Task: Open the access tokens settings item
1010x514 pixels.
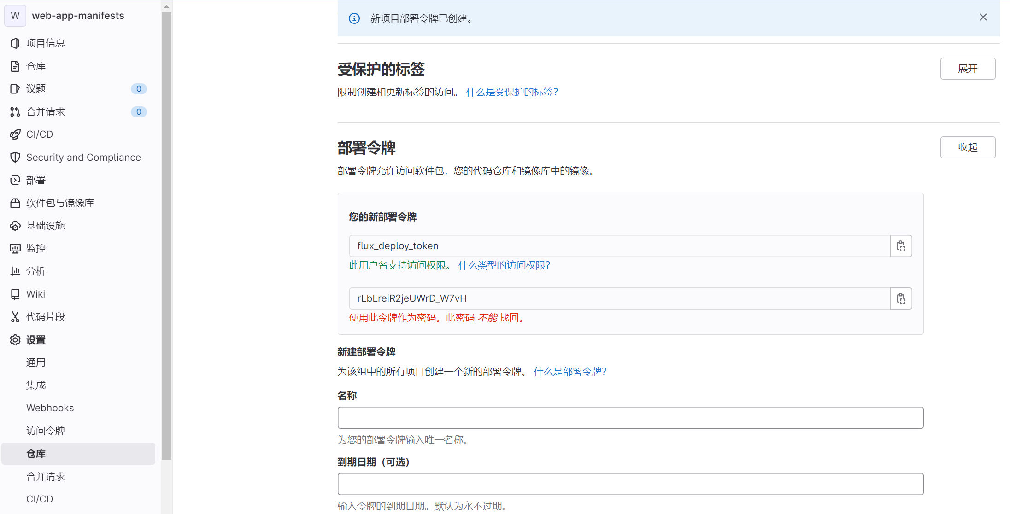Action: 45,431
